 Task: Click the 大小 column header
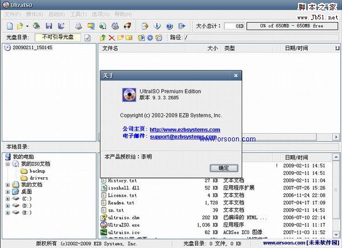203,48
